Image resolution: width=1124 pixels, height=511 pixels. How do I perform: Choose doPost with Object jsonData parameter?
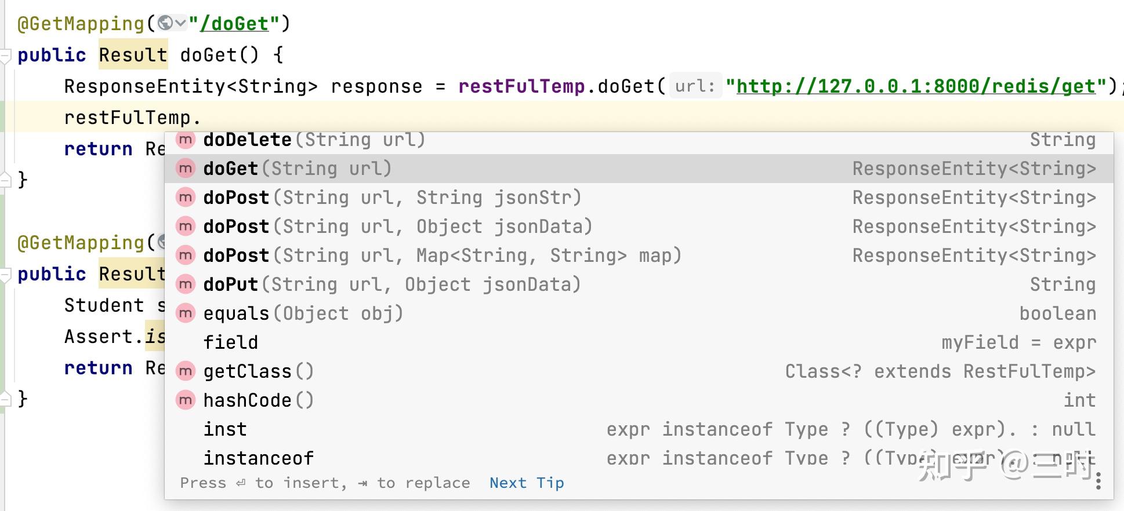click(639, 227)
